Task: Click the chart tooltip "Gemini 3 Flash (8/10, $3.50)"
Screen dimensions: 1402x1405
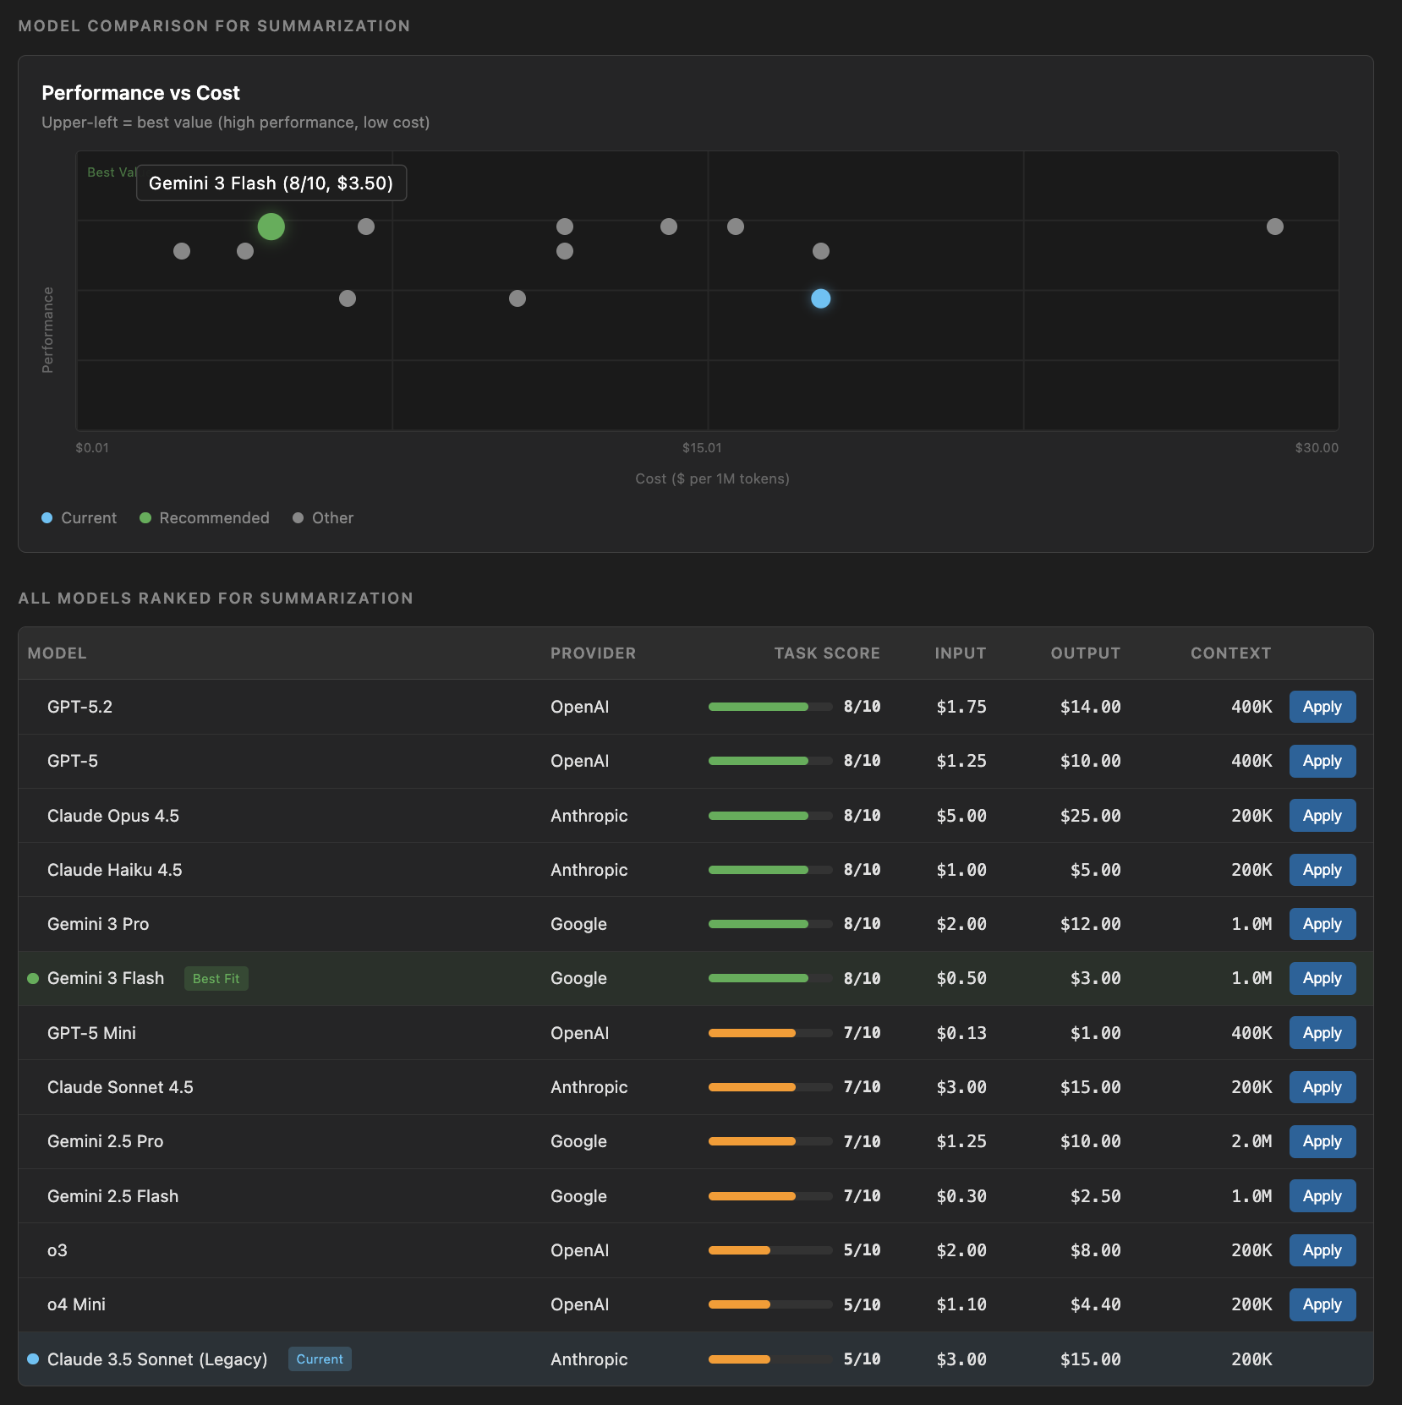Action: [x=271, y=183]
